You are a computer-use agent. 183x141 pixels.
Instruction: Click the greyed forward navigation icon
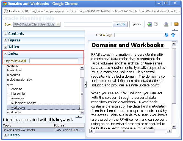(x=156, y=24)
